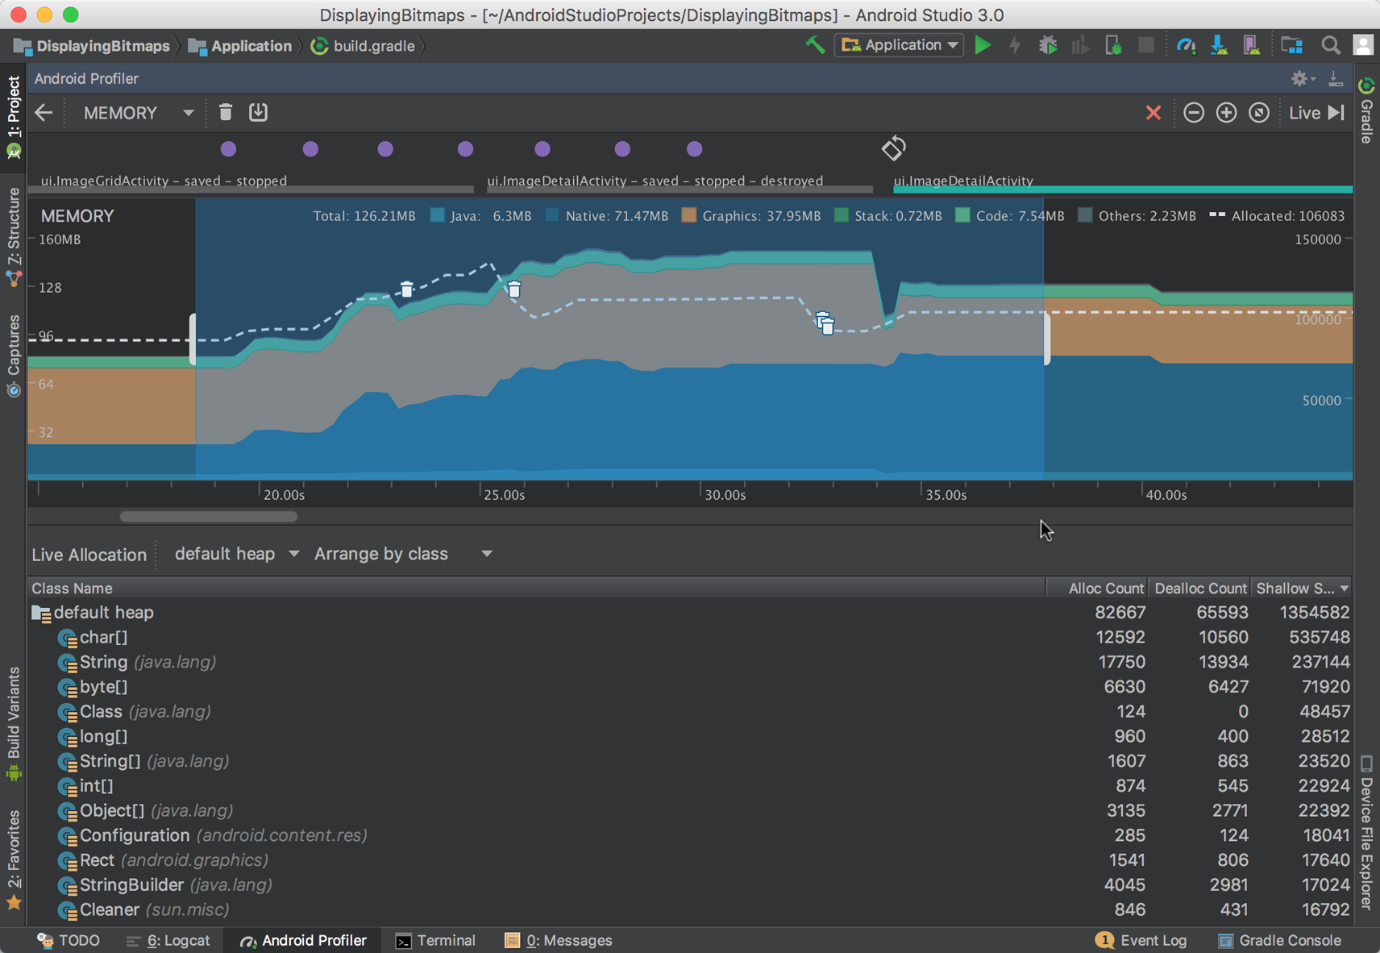Open the MEMORY profiler type dropdown

135,112
